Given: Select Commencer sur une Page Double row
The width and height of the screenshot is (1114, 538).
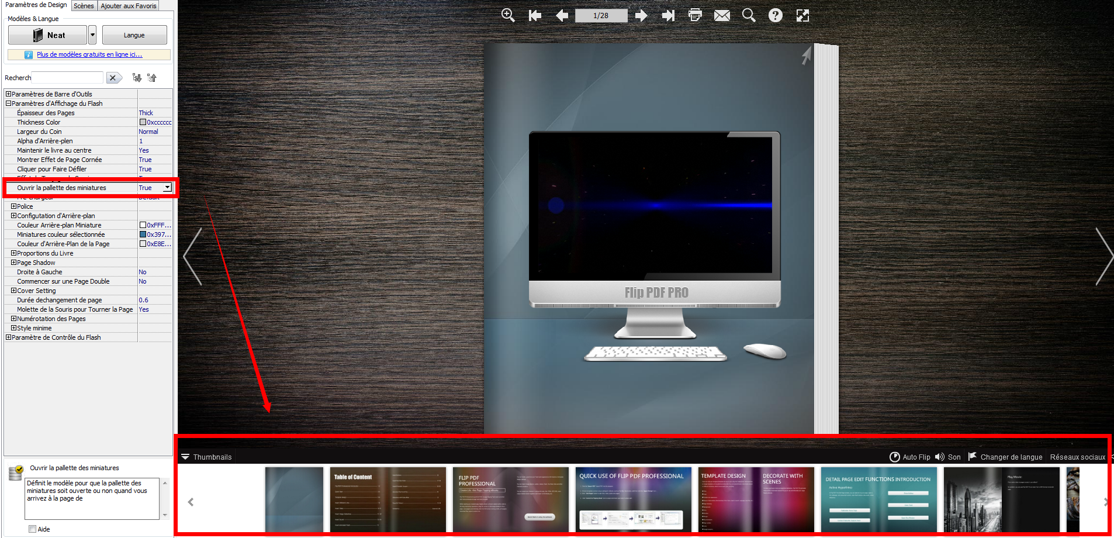Looking at the screenshot, I should point(88,281).
